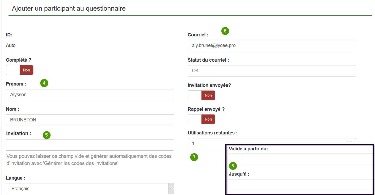Click the Courriel label
375x195 pixels.
(x=198, y=35)
